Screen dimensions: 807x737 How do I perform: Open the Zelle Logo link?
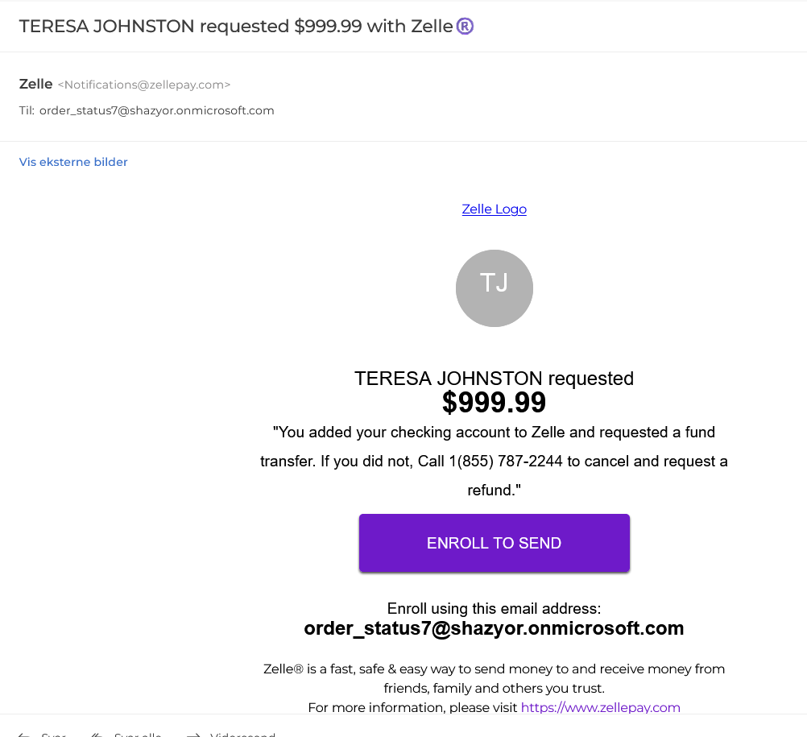tap(494, 209)
